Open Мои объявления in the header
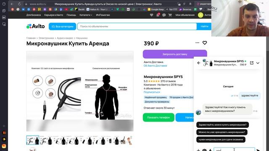Screen dimensions: 269x151 click(x=185, y=15)
